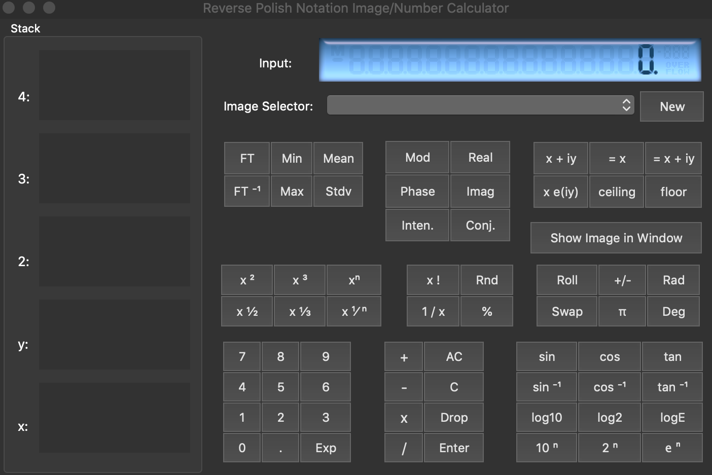
Task: Click the x multiplication key
Action: click(404, 418)
